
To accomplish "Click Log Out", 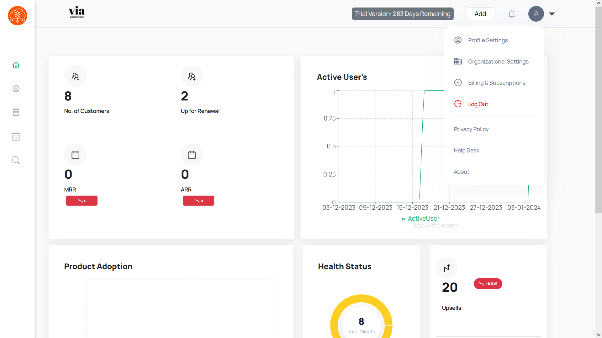I will (x=478, y=104).
